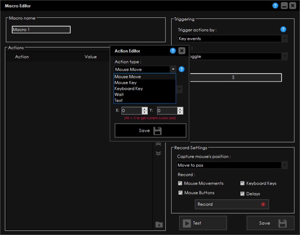Click the import folder icon below Actions list

point(158,224)
